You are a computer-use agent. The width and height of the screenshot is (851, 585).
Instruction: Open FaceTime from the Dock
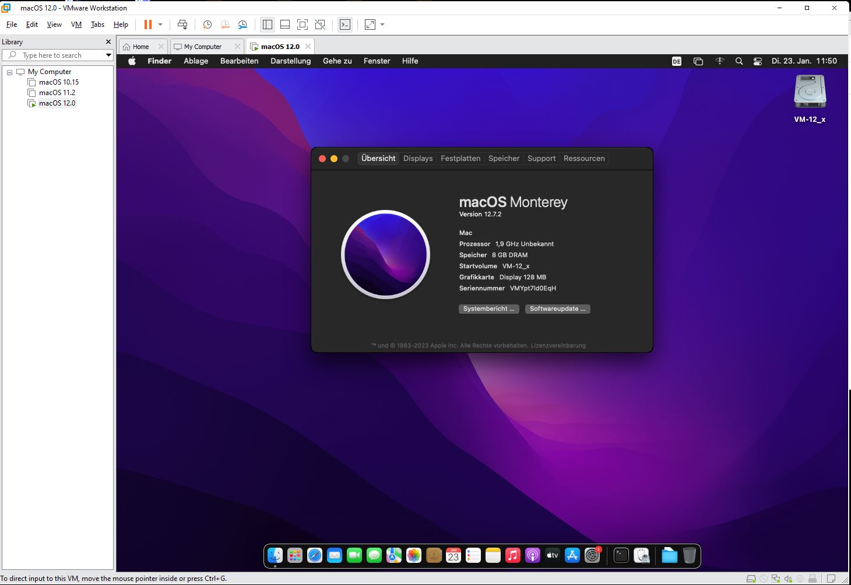354,555
